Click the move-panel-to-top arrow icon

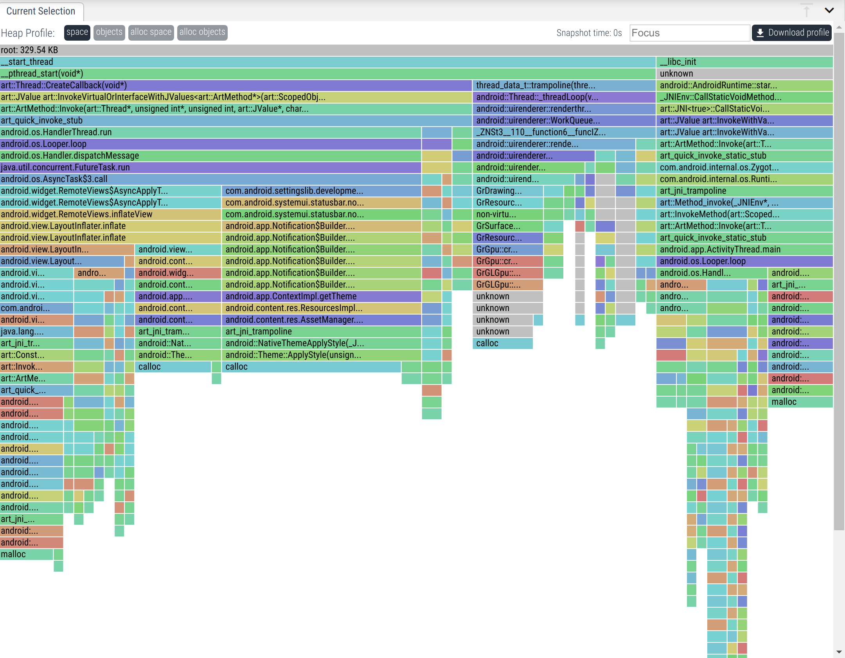coord(806,10)
